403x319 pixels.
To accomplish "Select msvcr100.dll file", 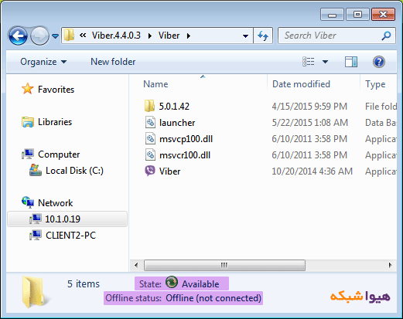I will click(x=185, y=155).
